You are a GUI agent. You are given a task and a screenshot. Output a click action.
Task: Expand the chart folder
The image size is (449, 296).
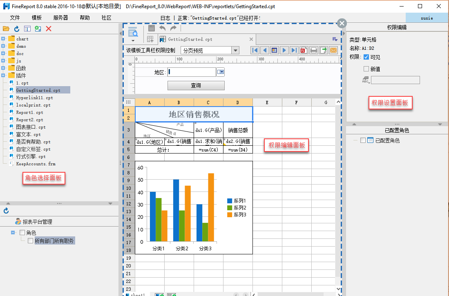[x=3, y=39]
